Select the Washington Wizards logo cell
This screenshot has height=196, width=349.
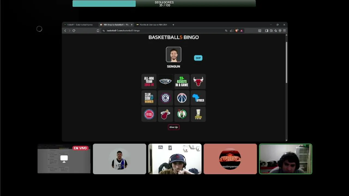(182, 98)
